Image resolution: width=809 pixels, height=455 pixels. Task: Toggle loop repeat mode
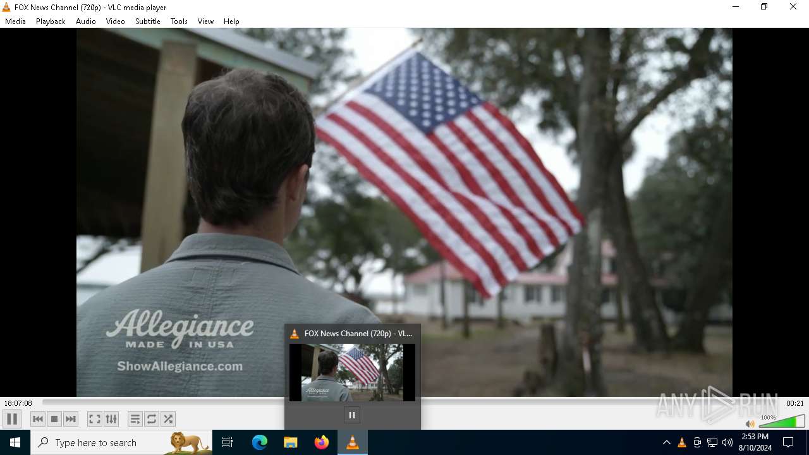click(x=152, y=419)
